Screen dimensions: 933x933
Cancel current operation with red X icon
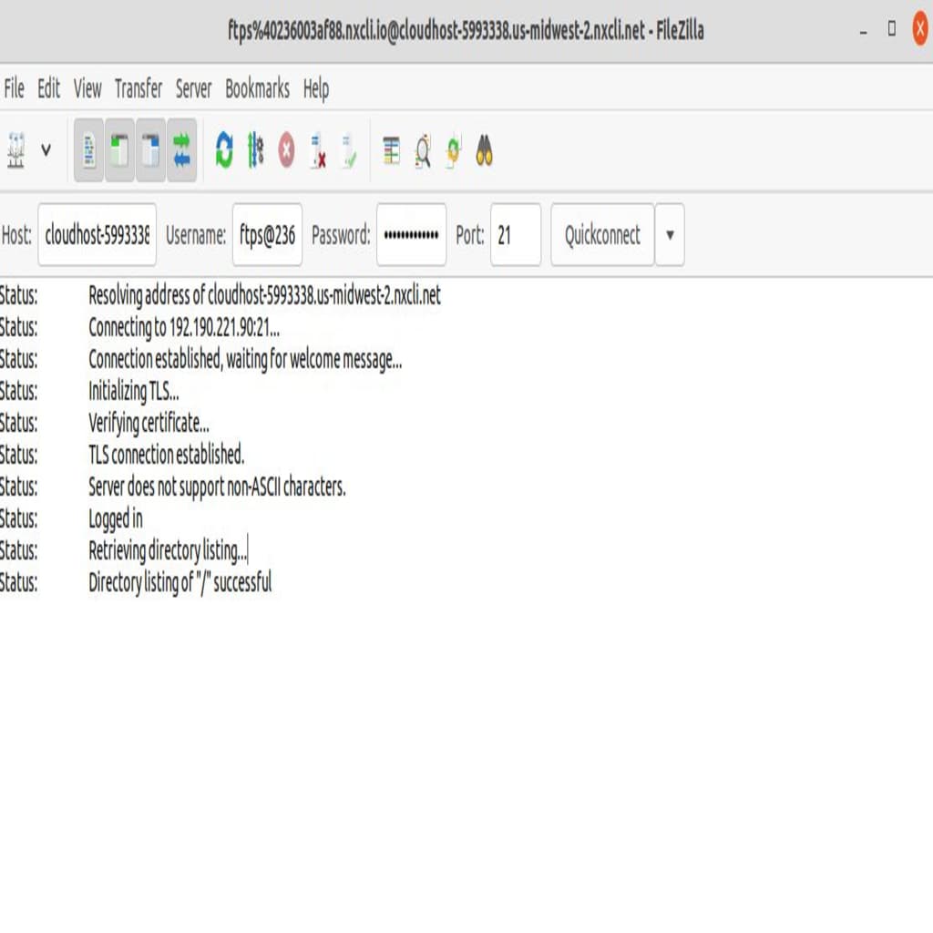[x=286, y=150]
